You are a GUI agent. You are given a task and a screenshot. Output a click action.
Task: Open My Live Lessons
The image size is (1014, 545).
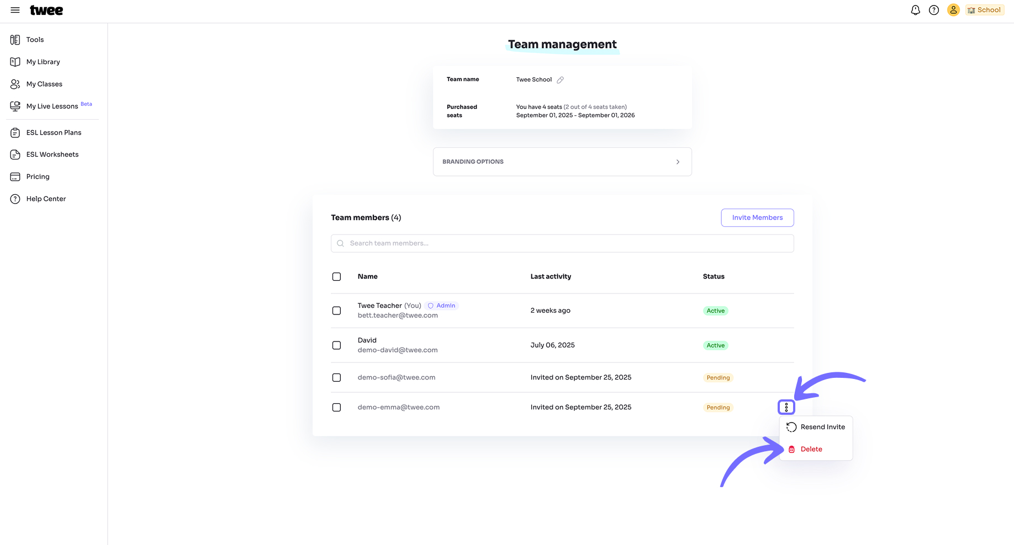click(54, 106)
